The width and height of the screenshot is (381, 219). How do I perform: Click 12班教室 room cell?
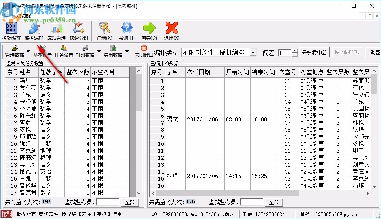pos(312,158)
